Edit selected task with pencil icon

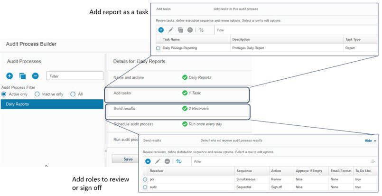tap(171, 30)
